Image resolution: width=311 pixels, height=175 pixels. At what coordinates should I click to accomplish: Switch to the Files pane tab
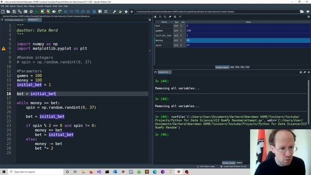[242, 67]
